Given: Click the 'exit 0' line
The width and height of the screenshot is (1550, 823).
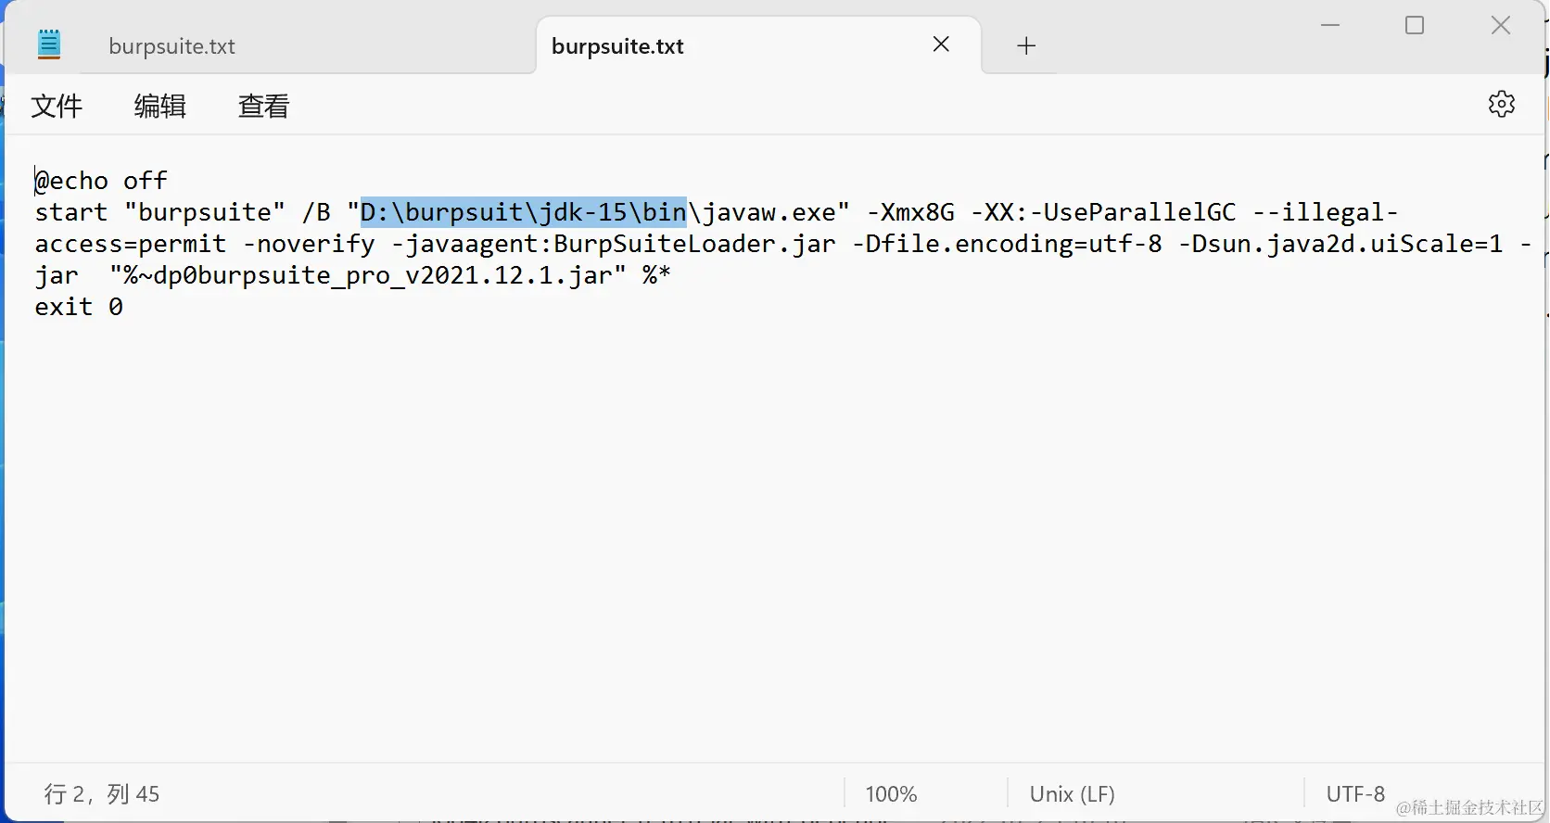Looking at the screenshot, I should click(79, 307).
